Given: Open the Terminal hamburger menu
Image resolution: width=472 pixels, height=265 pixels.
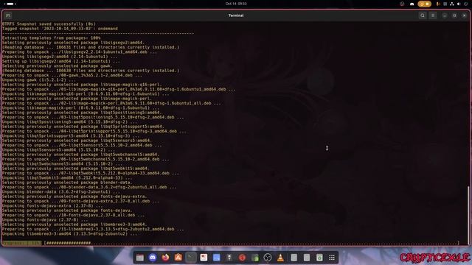Looking at the screenshot, I should tap(433, 15).
